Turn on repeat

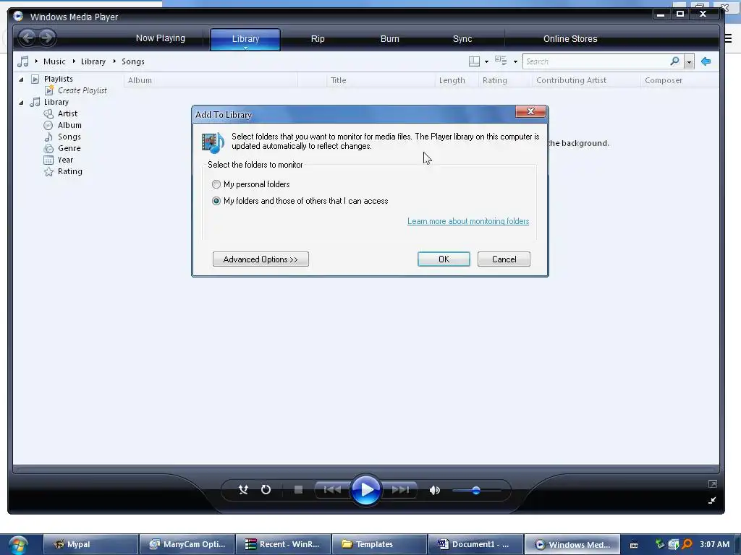(x=266, y=490)
